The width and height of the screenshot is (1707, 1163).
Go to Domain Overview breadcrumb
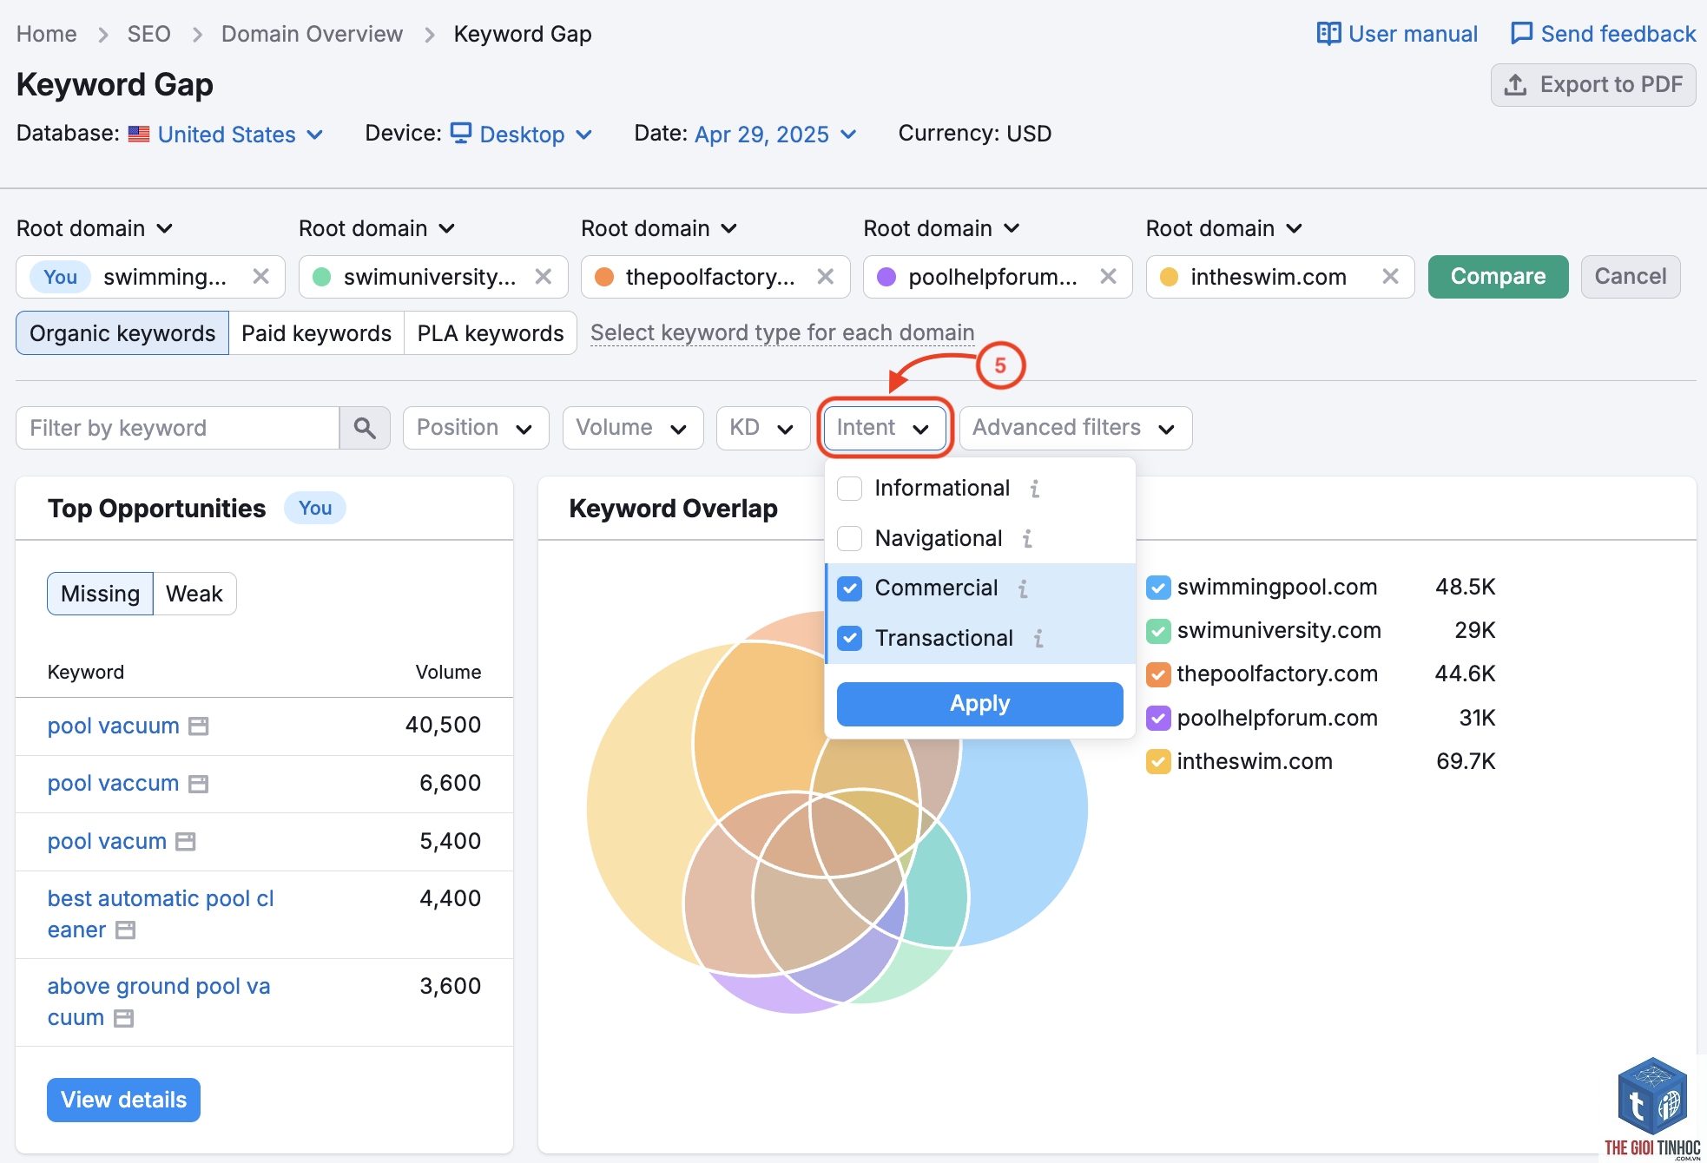[x=312, y=34]
